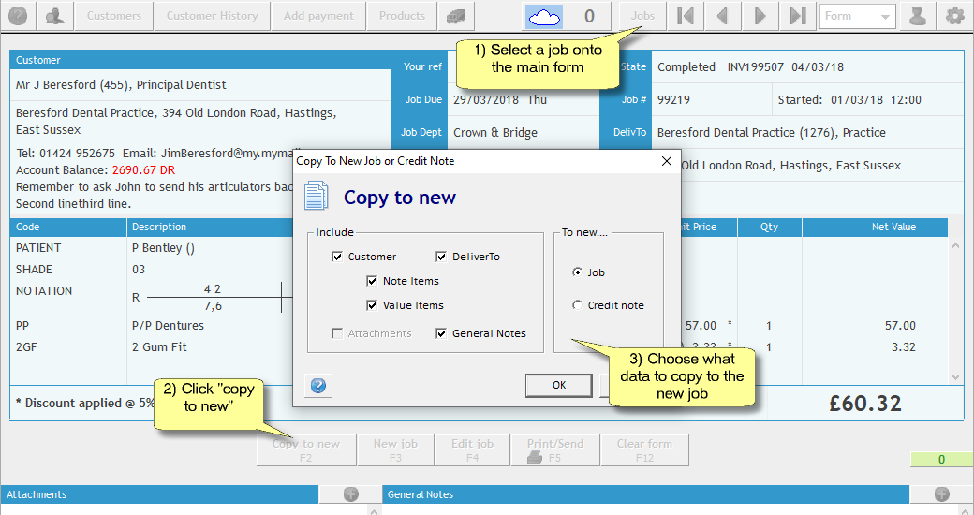The height and width of the screenshot is (515, 974).
Task: Click the cloud sync icon
Action: click(544, 16)
